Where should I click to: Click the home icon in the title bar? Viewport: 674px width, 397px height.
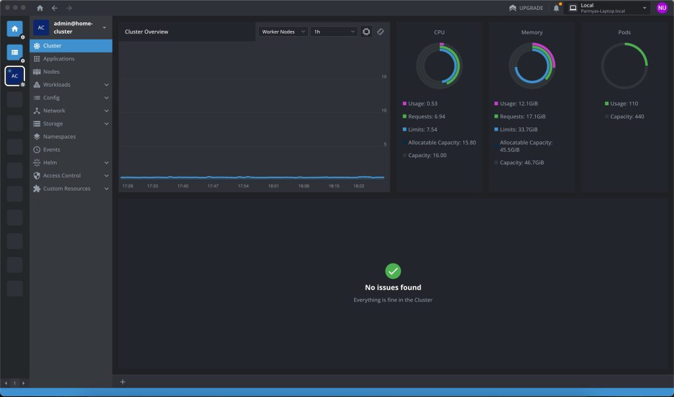tap(39, 8)
